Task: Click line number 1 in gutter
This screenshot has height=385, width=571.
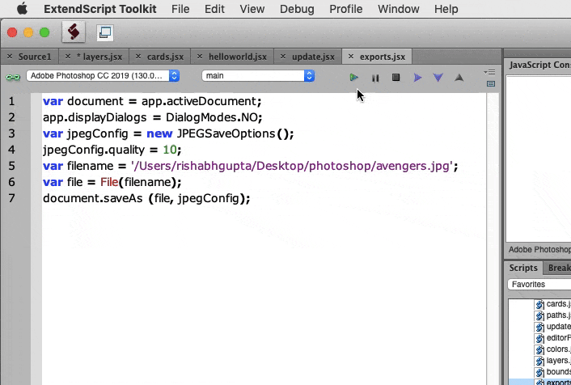Action: 11,101
